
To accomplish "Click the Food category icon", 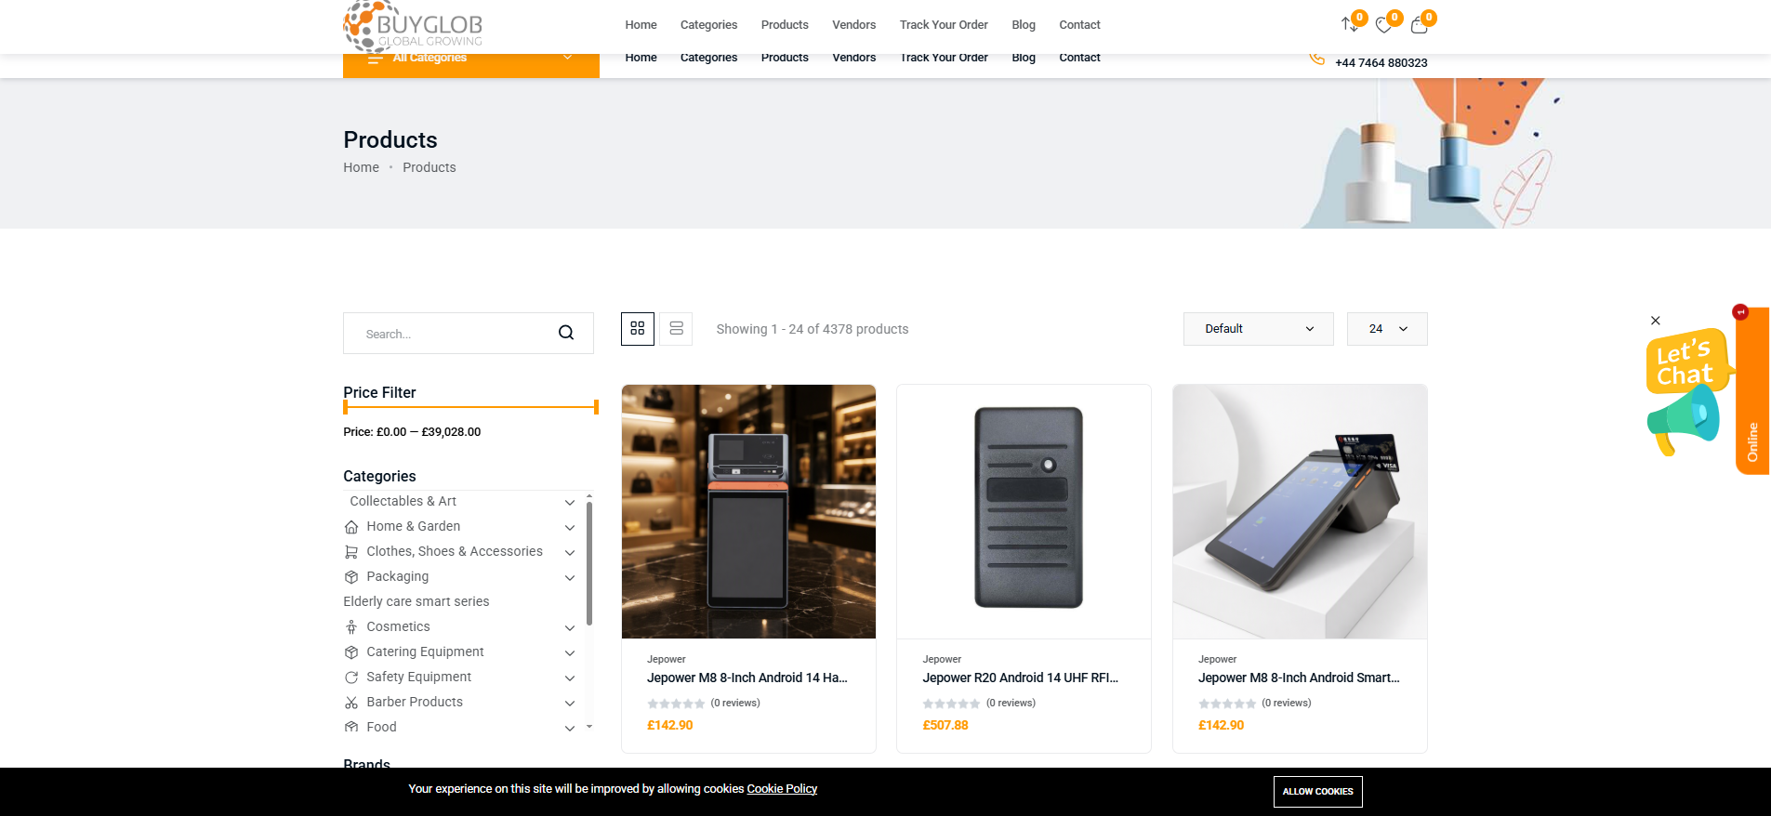I will [x=351, y=727].
